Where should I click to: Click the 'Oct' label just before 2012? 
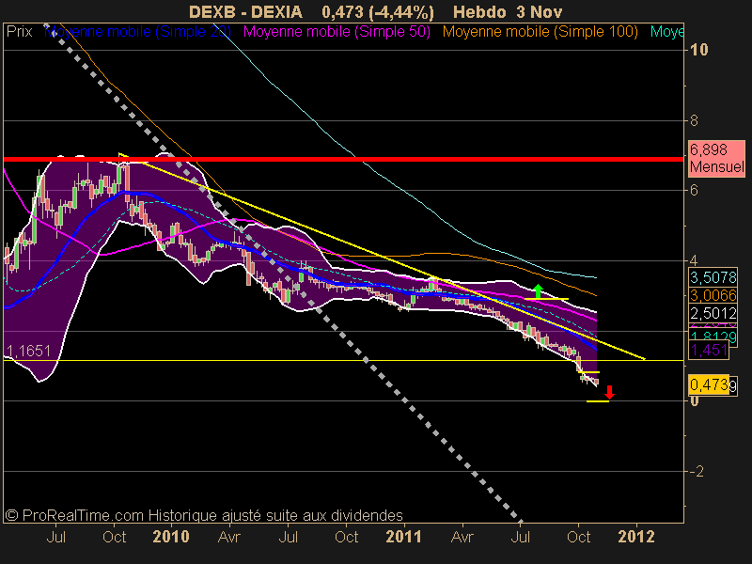pyautogui.click(x=578, y=536)
